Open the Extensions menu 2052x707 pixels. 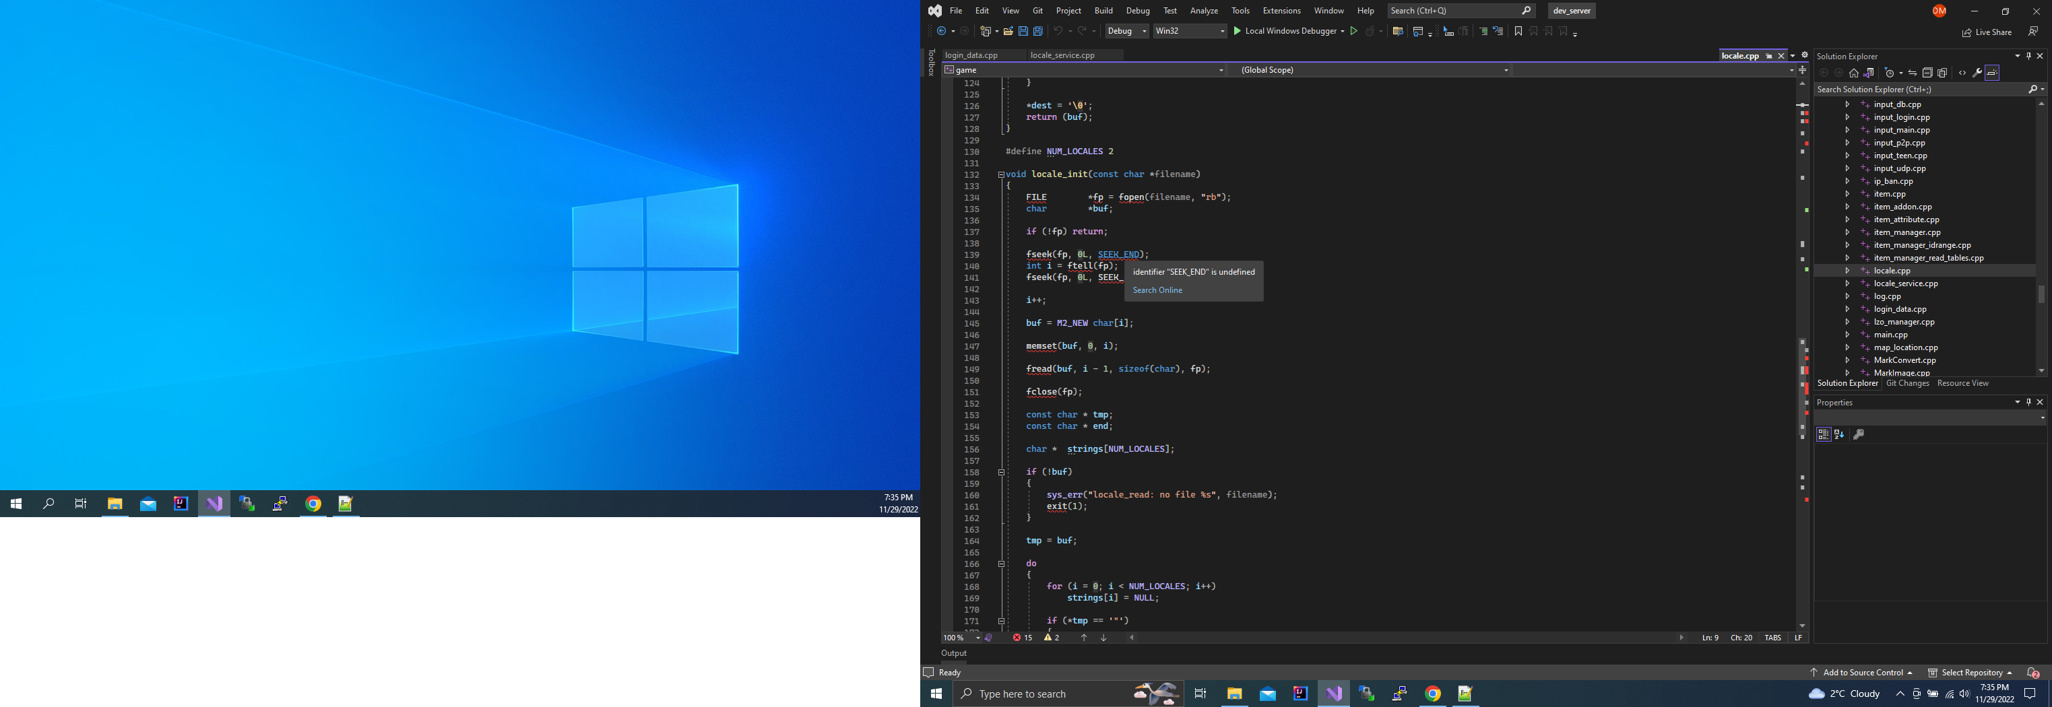(1282, 10)
